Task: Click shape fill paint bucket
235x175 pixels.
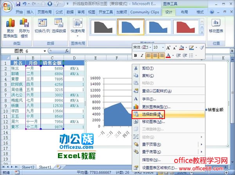Action: 181,48
